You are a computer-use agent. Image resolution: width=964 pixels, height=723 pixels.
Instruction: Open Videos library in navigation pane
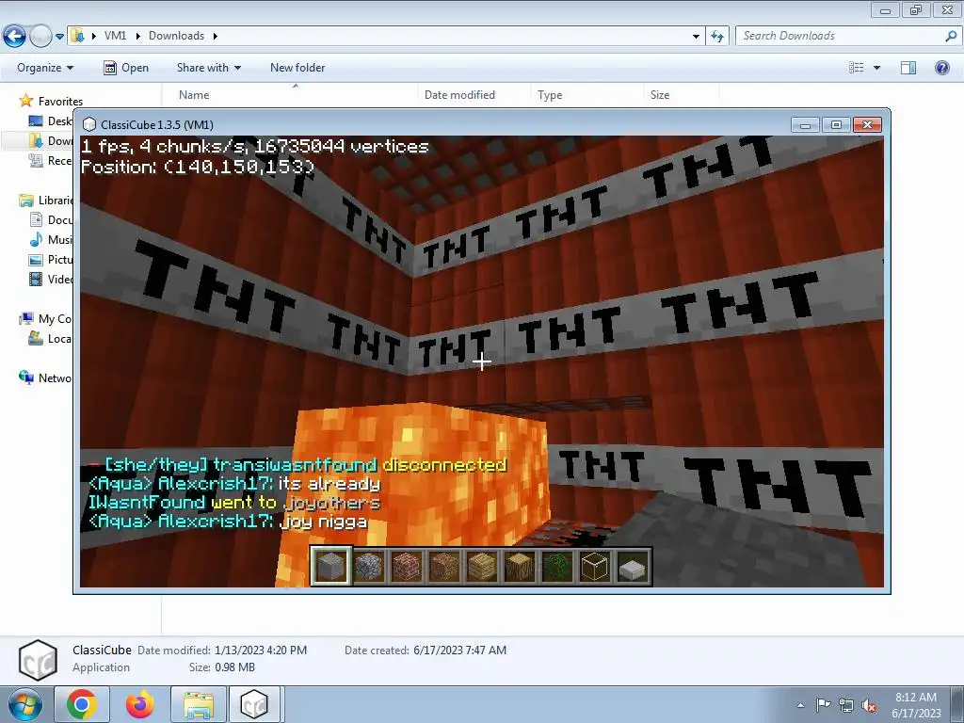(51, 279)
